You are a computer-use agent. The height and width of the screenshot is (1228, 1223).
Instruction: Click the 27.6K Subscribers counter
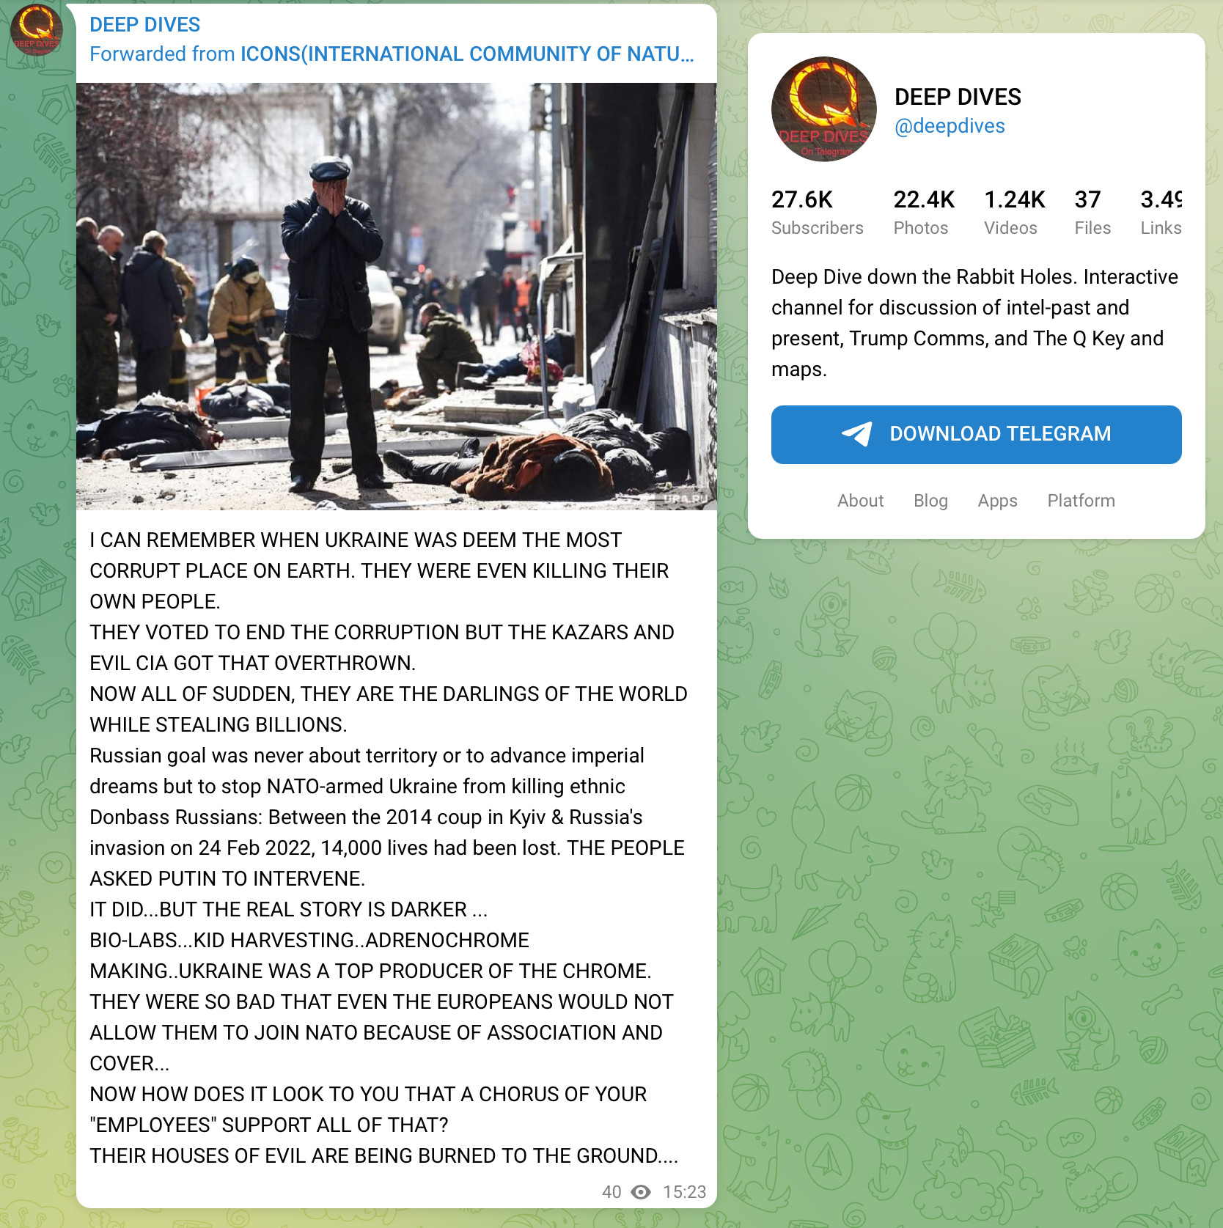[x=818, y=213]
